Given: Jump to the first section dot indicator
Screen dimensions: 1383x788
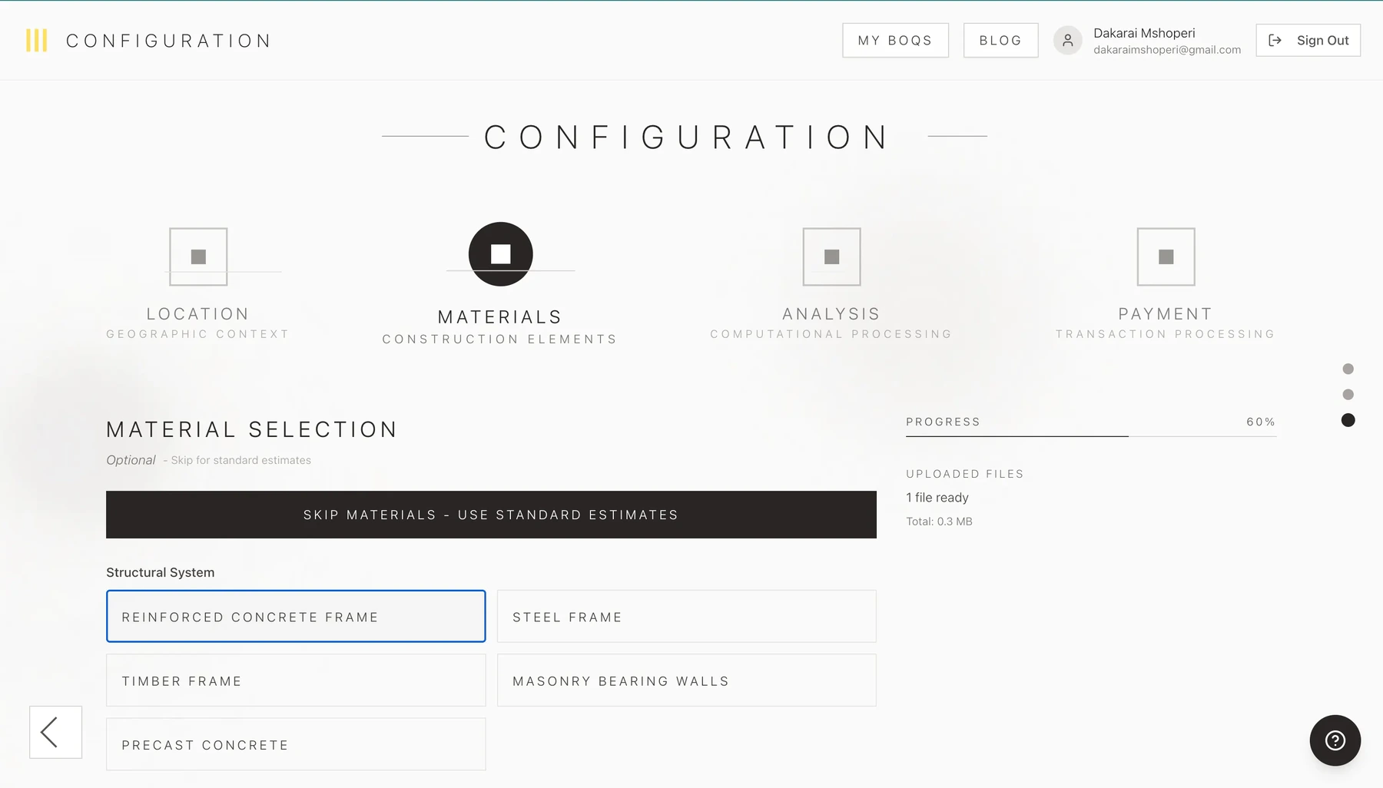Looking at the screenshot, I should [x=1348, y=369].
